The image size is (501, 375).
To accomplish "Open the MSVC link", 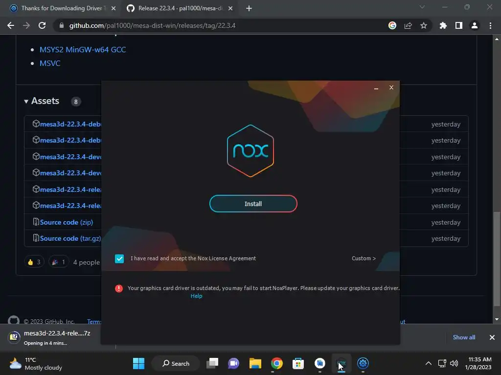I will (50, 63).
